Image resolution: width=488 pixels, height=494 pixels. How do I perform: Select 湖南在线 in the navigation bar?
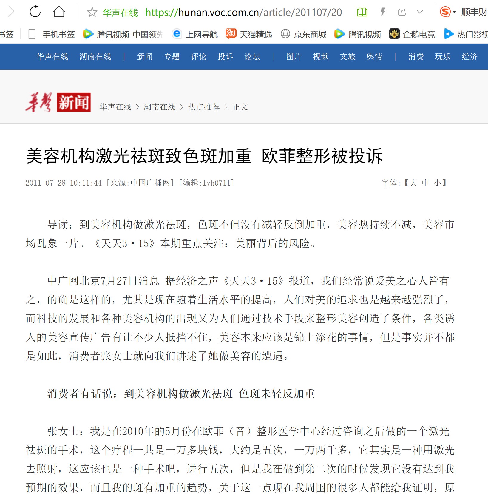(95, 56)
